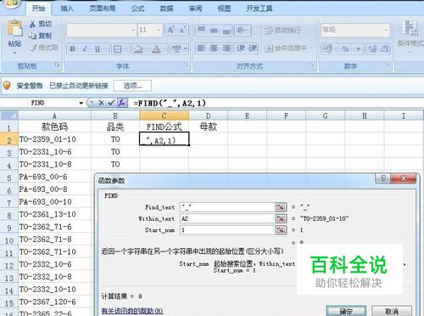Click the Insert Function fx icon

[x=122, y=103]
